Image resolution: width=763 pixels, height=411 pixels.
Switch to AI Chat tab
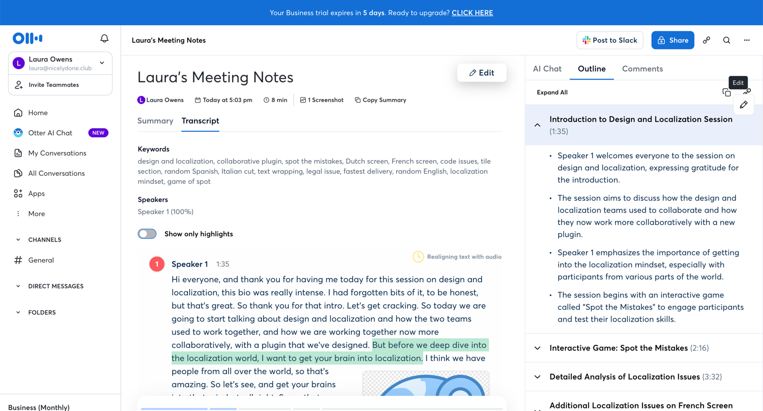tap(547, 69)
